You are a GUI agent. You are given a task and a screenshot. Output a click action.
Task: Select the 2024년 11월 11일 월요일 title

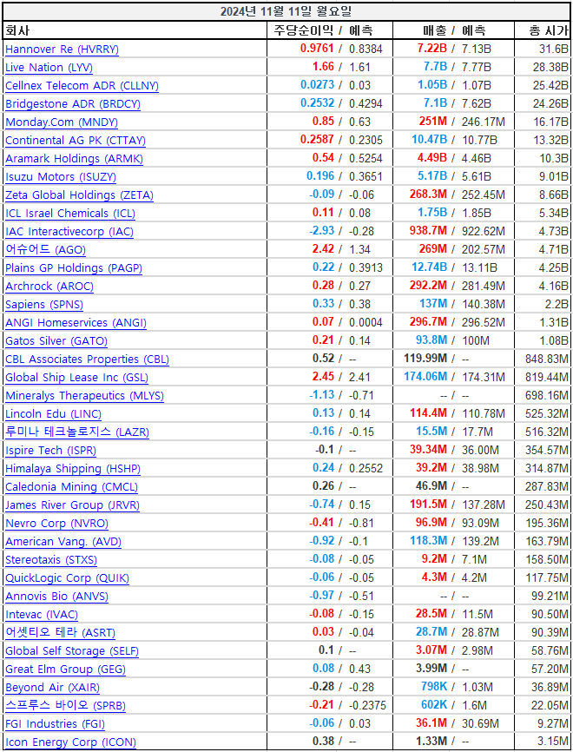point(286,12)
